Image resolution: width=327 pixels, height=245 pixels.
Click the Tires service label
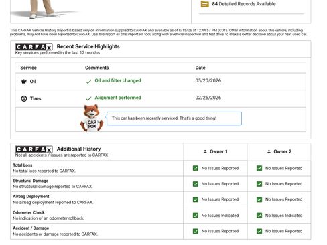click(x=36, y=98)
